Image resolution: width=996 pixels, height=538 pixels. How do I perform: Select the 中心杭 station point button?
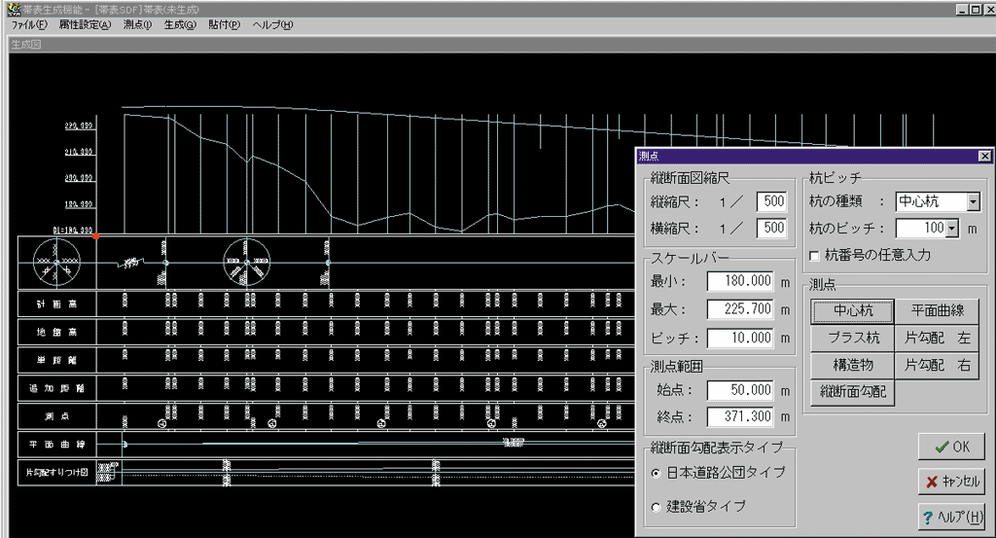852,311
